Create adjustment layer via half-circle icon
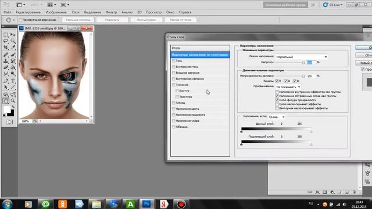 332,192
